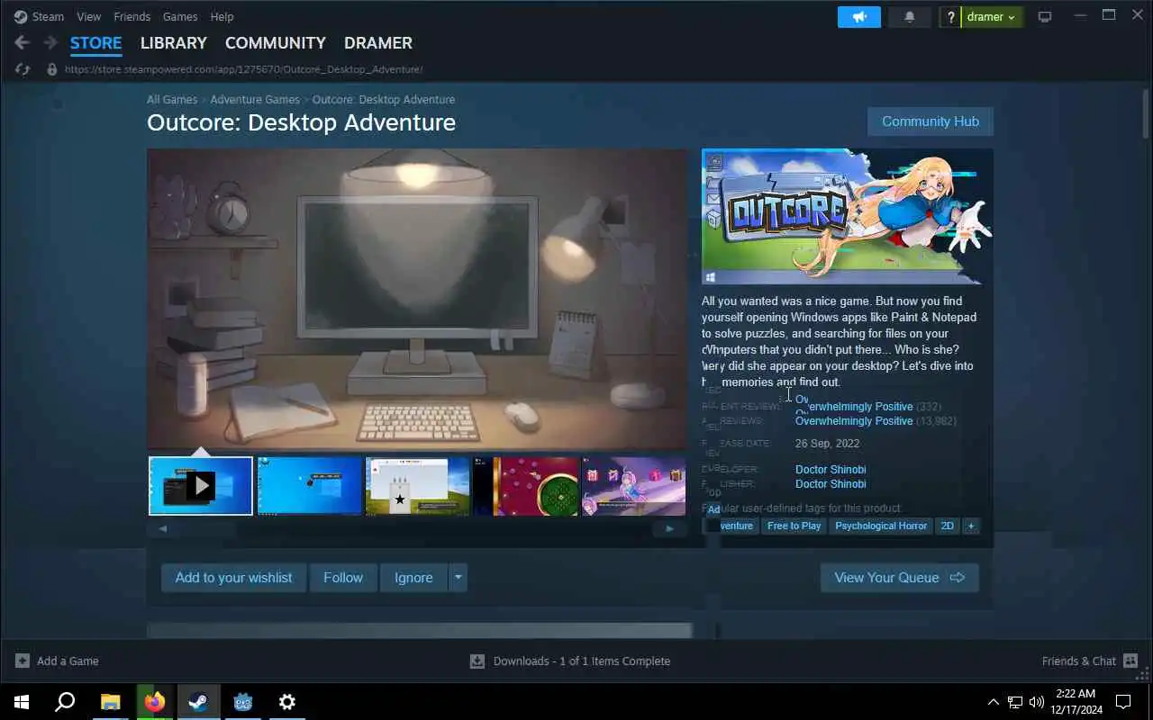Click the Steam taskbar icon

[198, 701]
